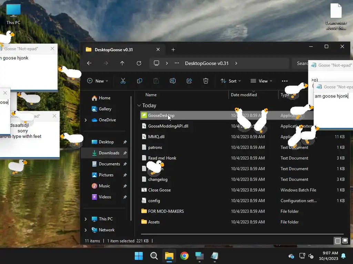Refresh the folder view
The width and height of the screenshot is (353, 264).
tap(139, 63)
